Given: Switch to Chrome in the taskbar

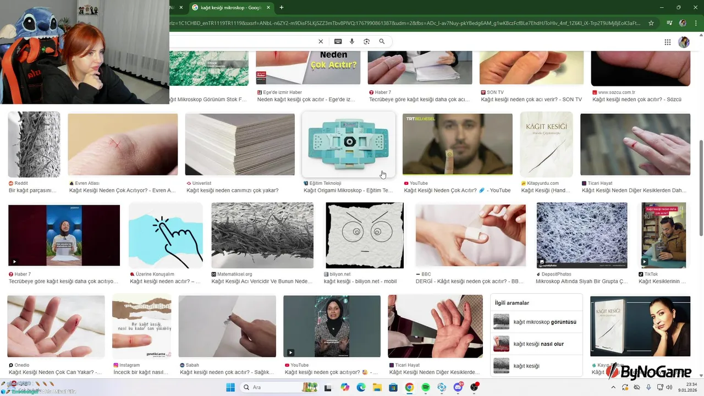Looking at the screenshot, I should [409, 387].
